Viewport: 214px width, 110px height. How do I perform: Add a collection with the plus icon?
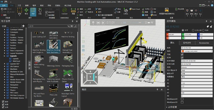[23, 26]
